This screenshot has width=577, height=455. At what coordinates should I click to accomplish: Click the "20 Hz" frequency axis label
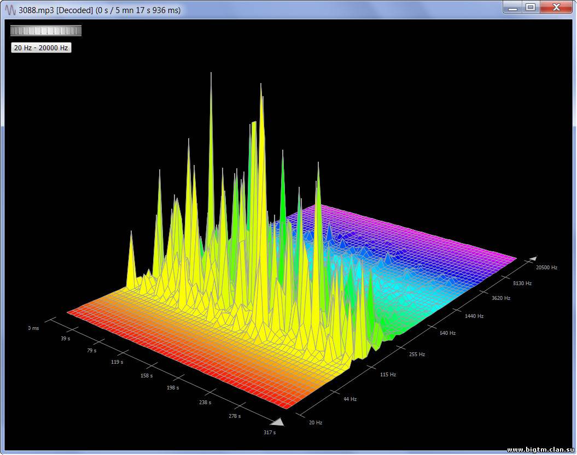[x=316, y=423]
